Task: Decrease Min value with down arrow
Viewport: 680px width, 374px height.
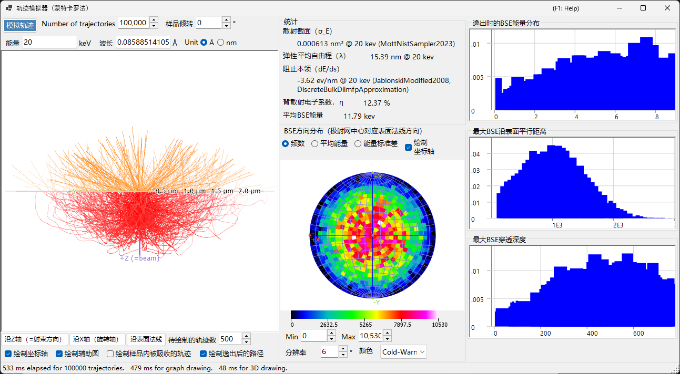Action: (x=332, y=339)
